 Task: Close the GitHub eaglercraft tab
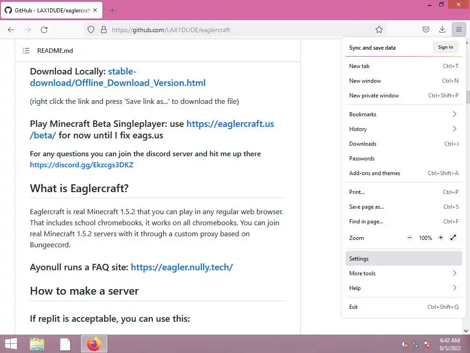(x=95, y=10)
